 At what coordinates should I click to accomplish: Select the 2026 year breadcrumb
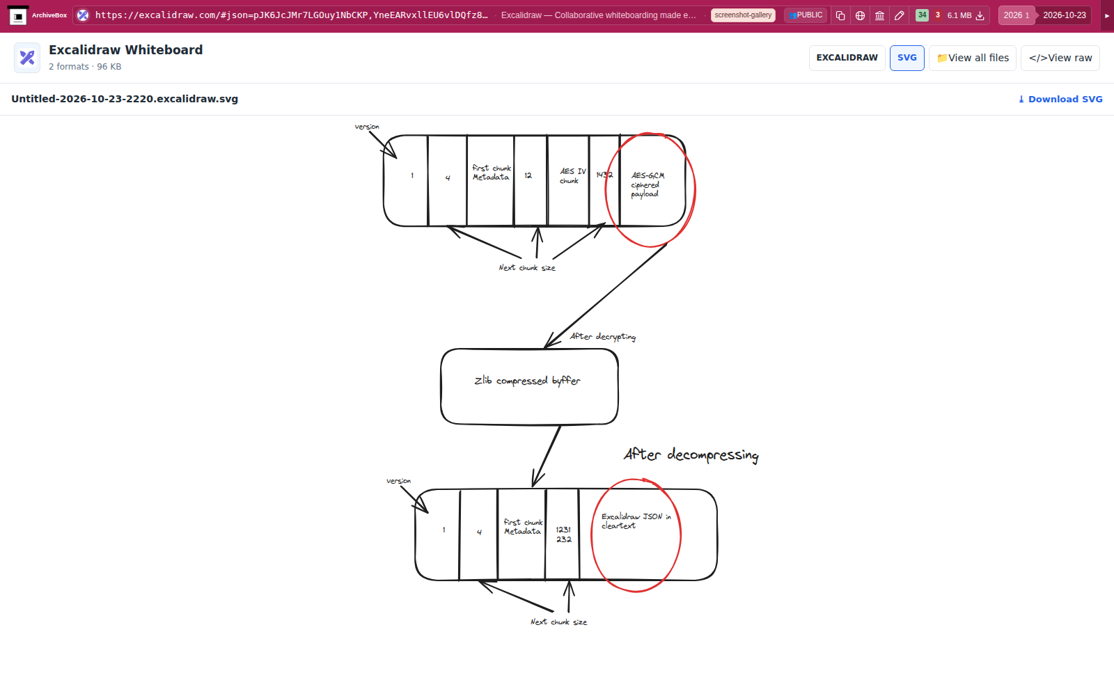coord(1016,15)
